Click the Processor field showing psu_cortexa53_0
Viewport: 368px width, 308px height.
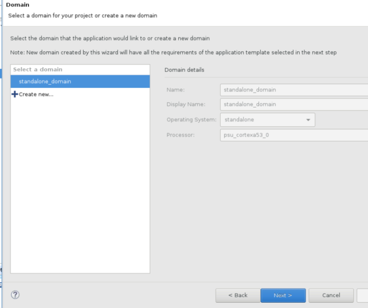[293, 135]
